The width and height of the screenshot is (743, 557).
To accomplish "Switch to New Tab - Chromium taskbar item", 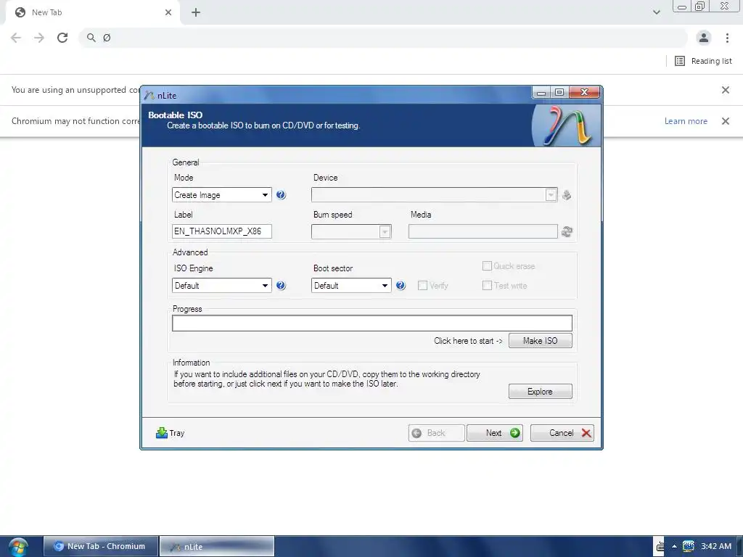I will click(100, 546).
